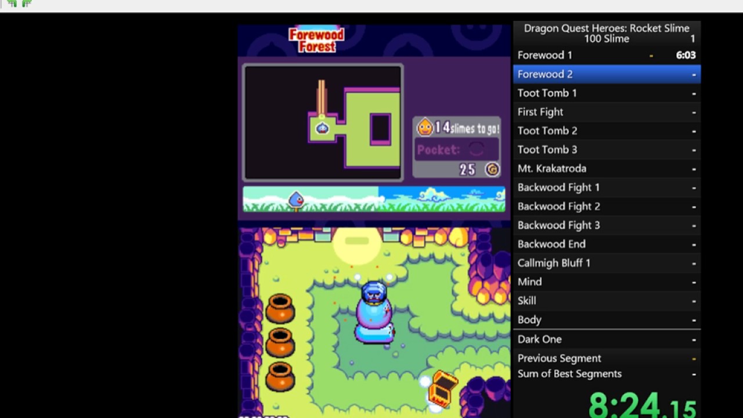Click the gold coin G icon
The width and height of the screenshot is (743, 418).
click(x=492, y=170)
